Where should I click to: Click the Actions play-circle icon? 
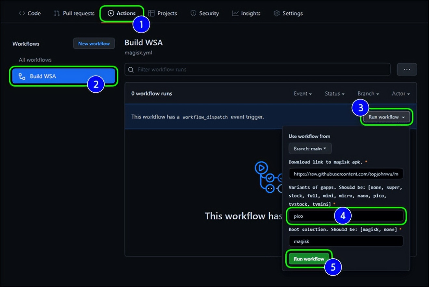coord(111,13)
